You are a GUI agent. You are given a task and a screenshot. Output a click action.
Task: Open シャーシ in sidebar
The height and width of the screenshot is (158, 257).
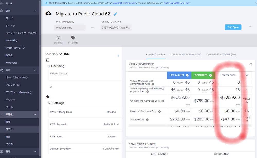pos(19,25)
